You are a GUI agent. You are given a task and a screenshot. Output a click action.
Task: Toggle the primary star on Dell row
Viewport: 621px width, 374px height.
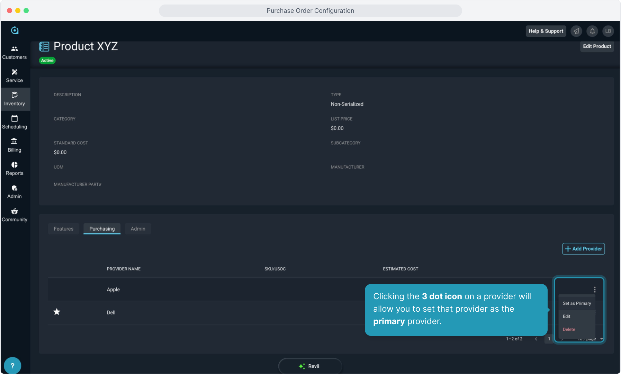(x=57, y=312)
